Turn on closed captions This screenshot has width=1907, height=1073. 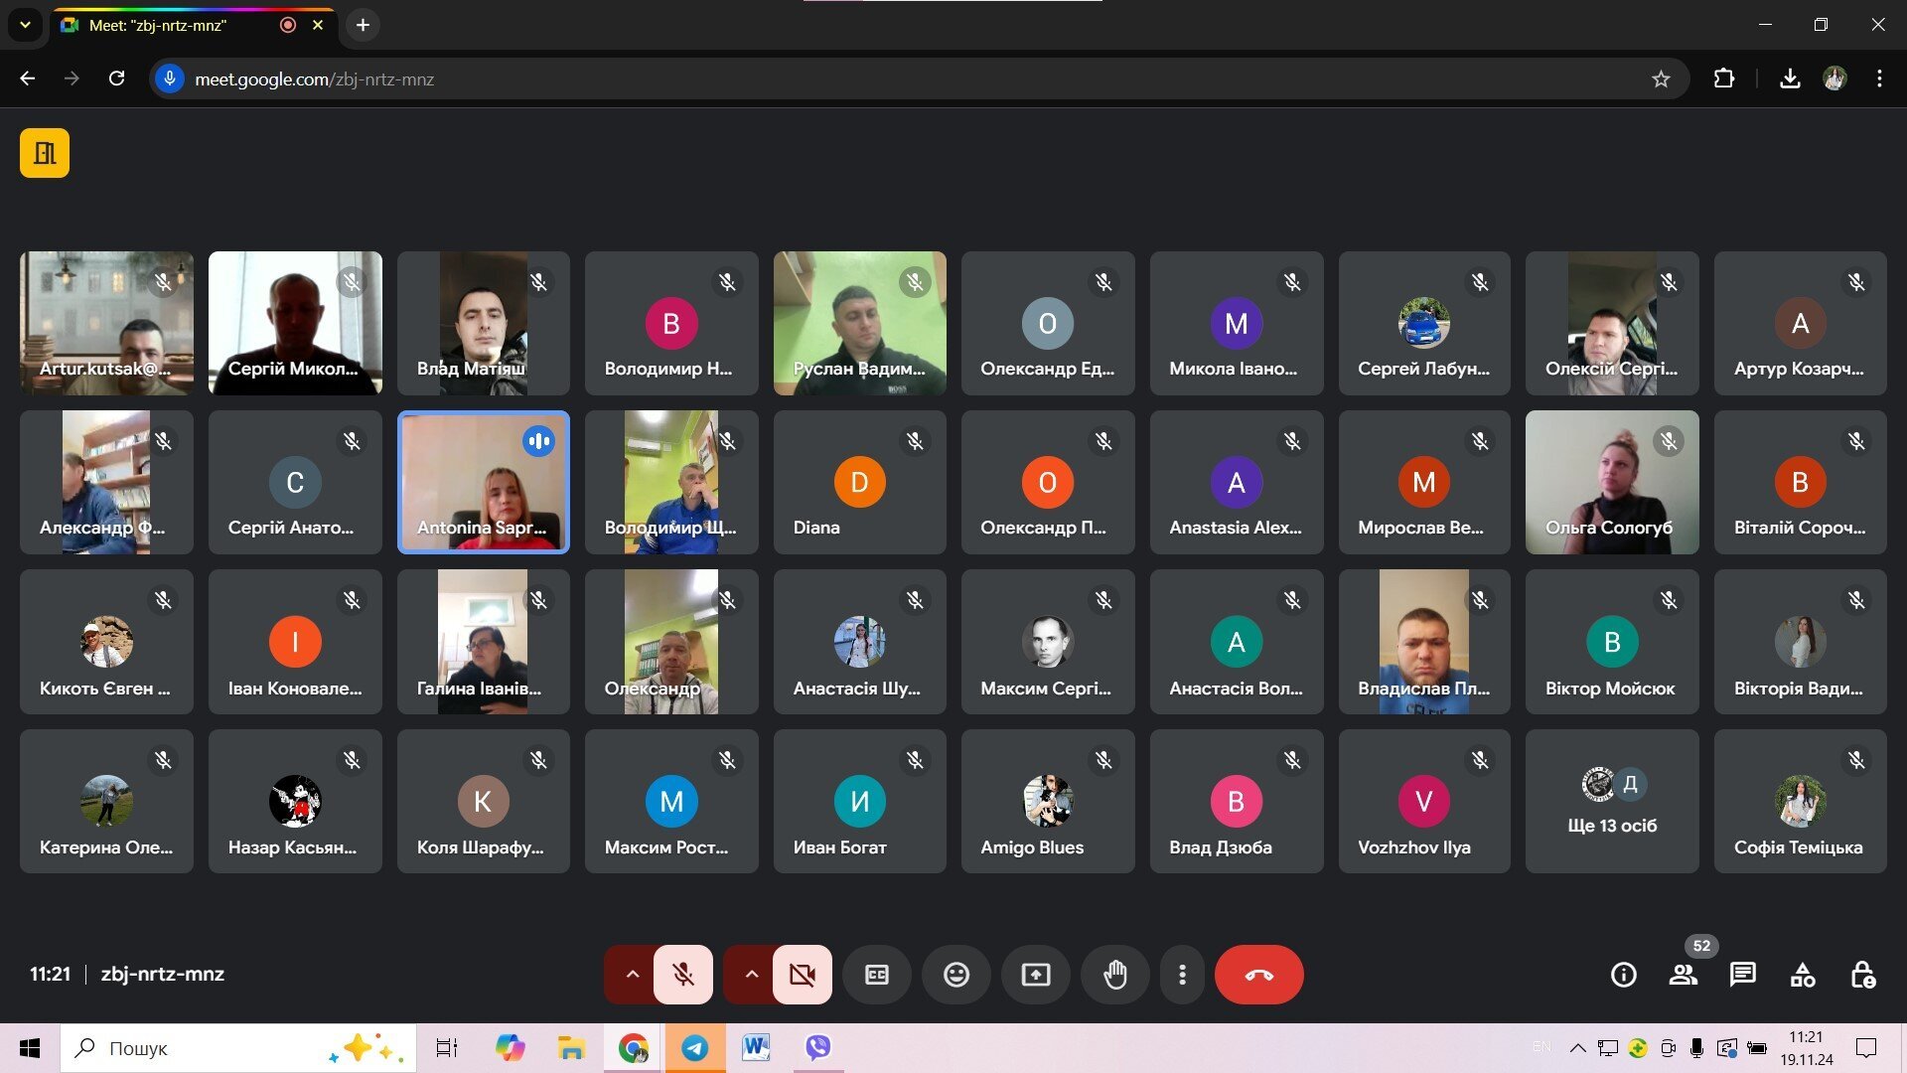click(x=877, y=975)
